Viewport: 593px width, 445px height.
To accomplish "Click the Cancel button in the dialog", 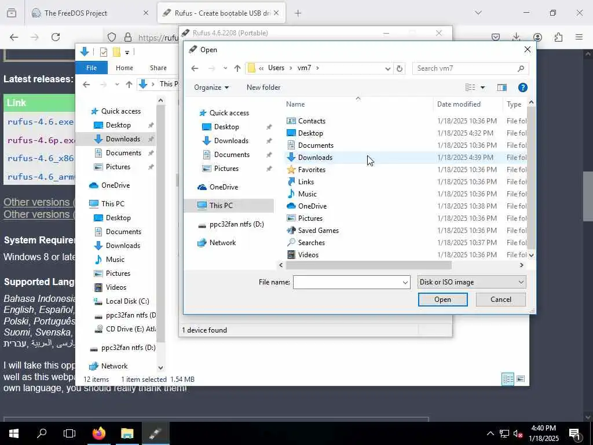I will [x=501, y=300].
